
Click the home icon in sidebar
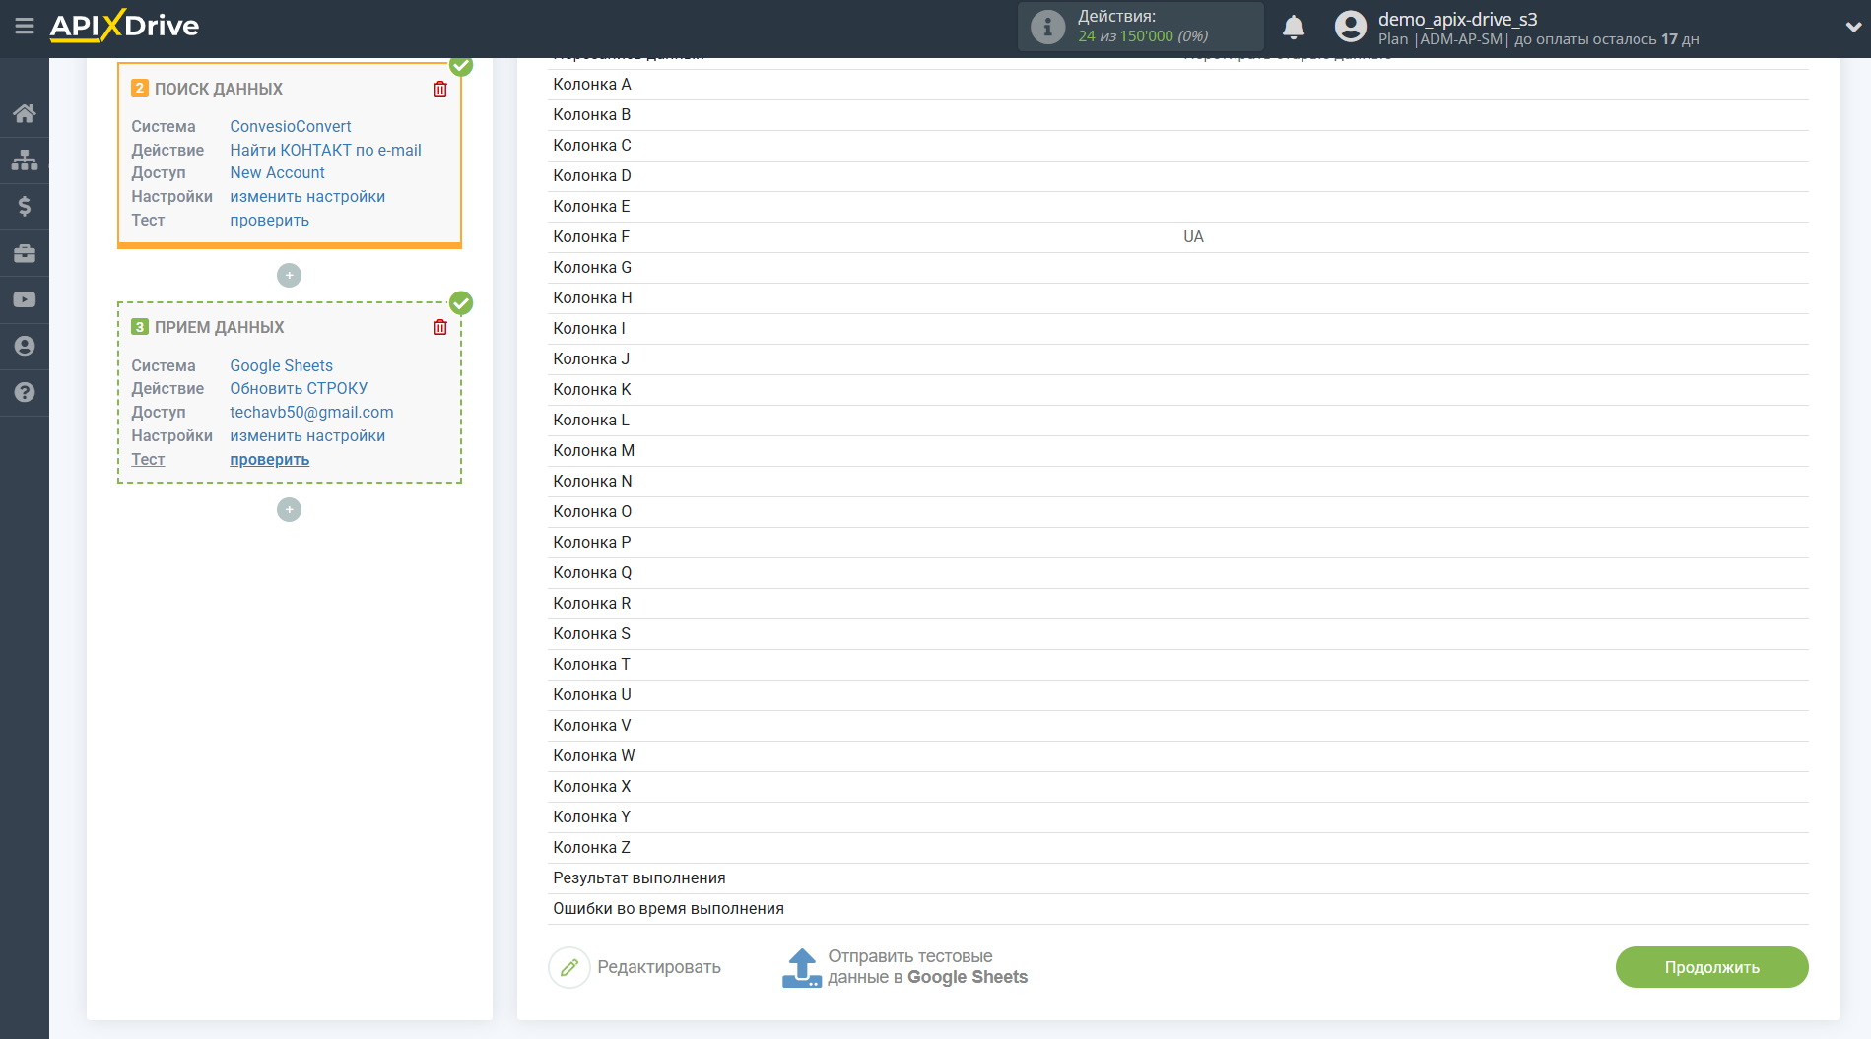[x=25, y=113]
